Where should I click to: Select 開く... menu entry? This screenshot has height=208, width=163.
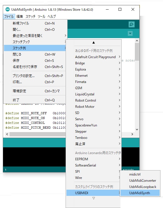point(35,29)
